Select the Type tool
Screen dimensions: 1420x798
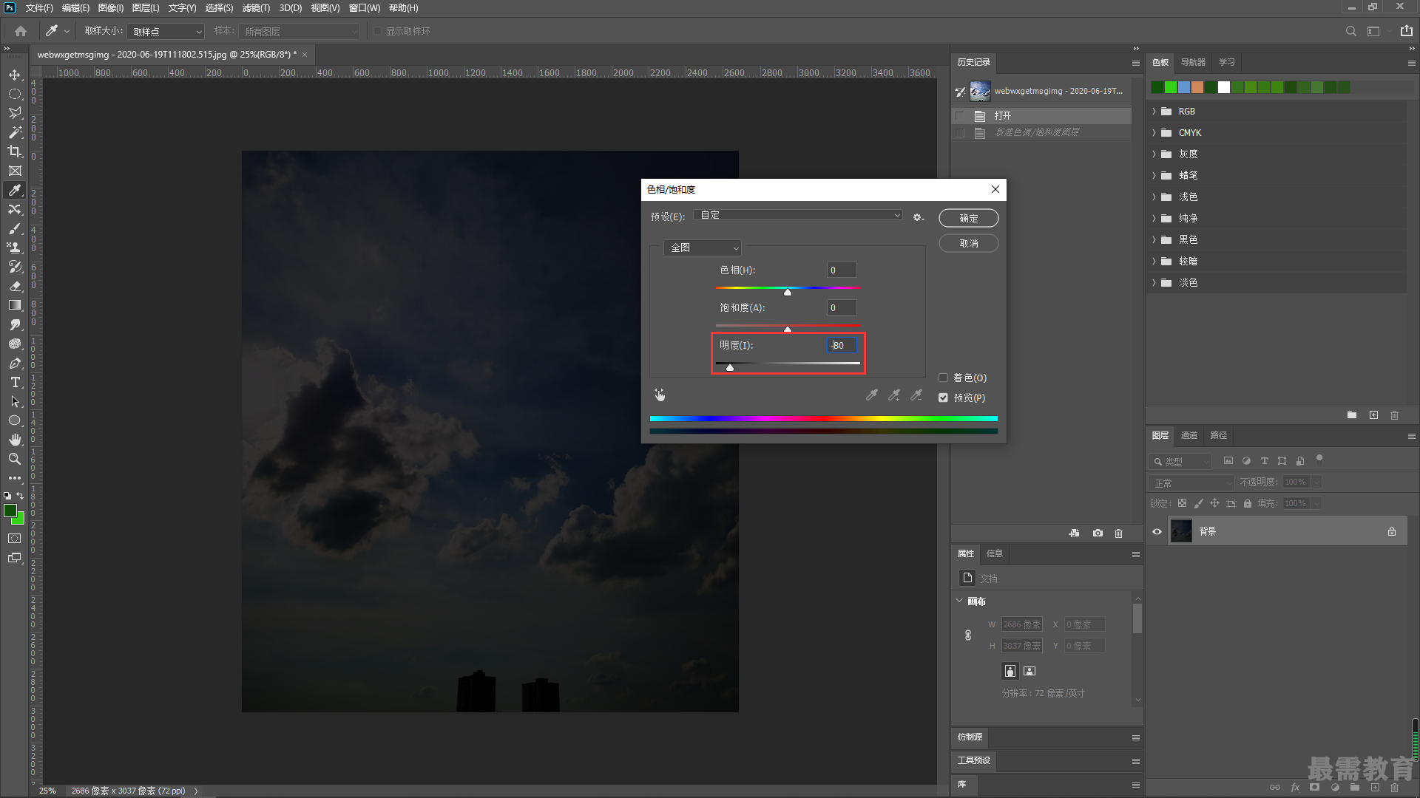point(15,382)
